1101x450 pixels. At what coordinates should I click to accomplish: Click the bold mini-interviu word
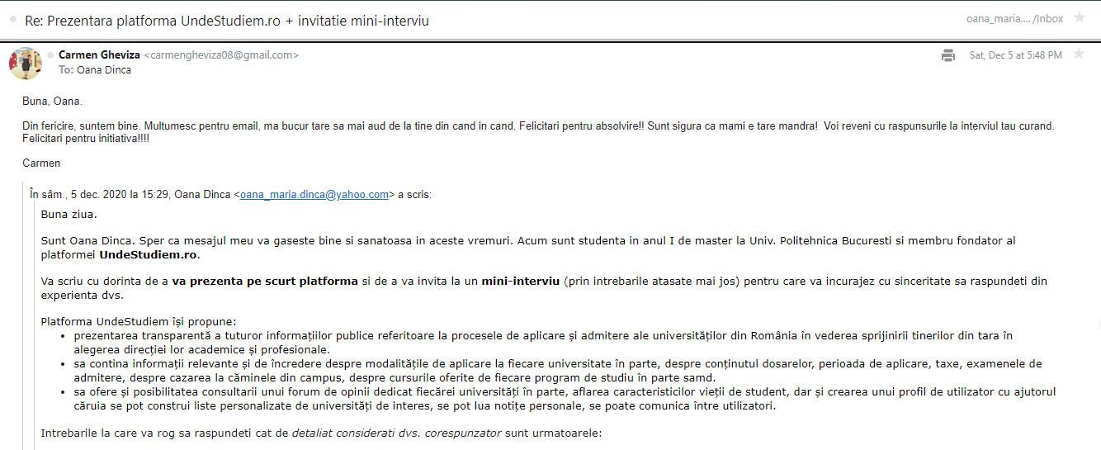520,281
